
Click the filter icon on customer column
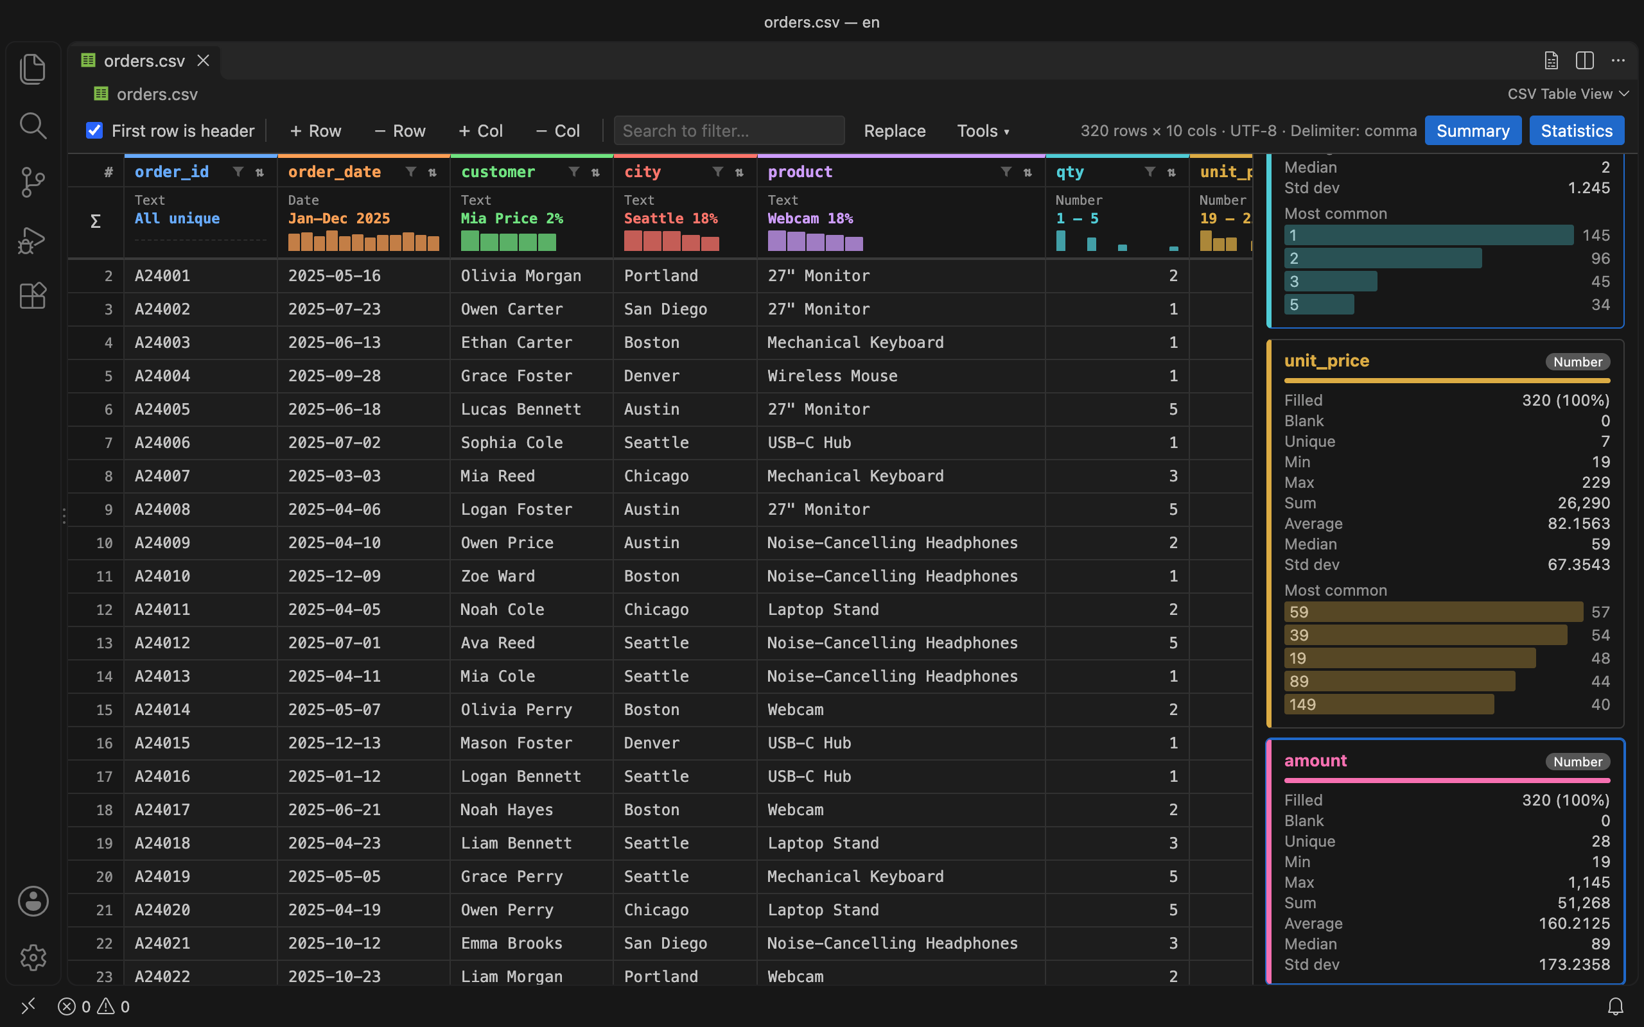[x=574, y=172]
